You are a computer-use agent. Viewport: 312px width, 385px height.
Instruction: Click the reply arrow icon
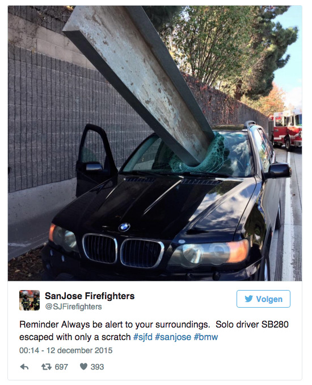click(x=24, y=367)
